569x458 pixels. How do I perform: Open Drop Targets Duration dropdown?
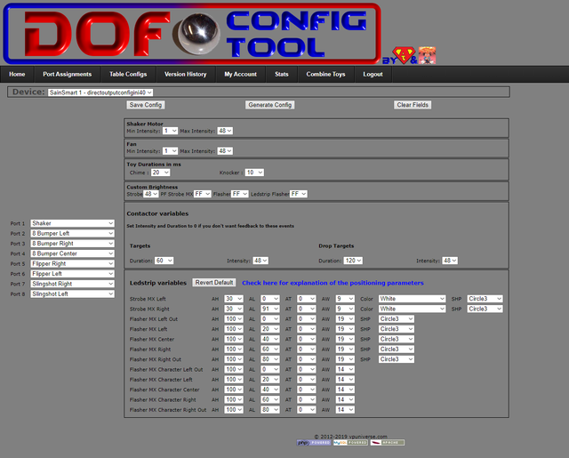(353, 261)
